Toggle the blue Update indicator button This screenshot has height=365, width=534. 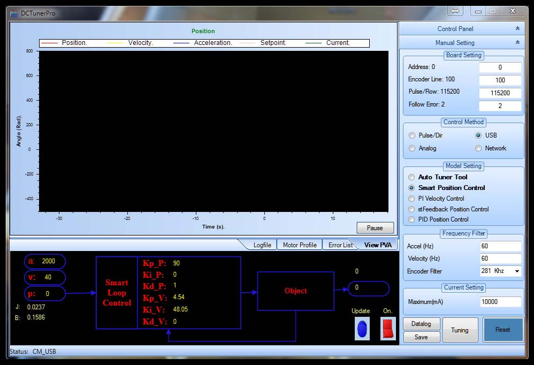tap(362, 329)
